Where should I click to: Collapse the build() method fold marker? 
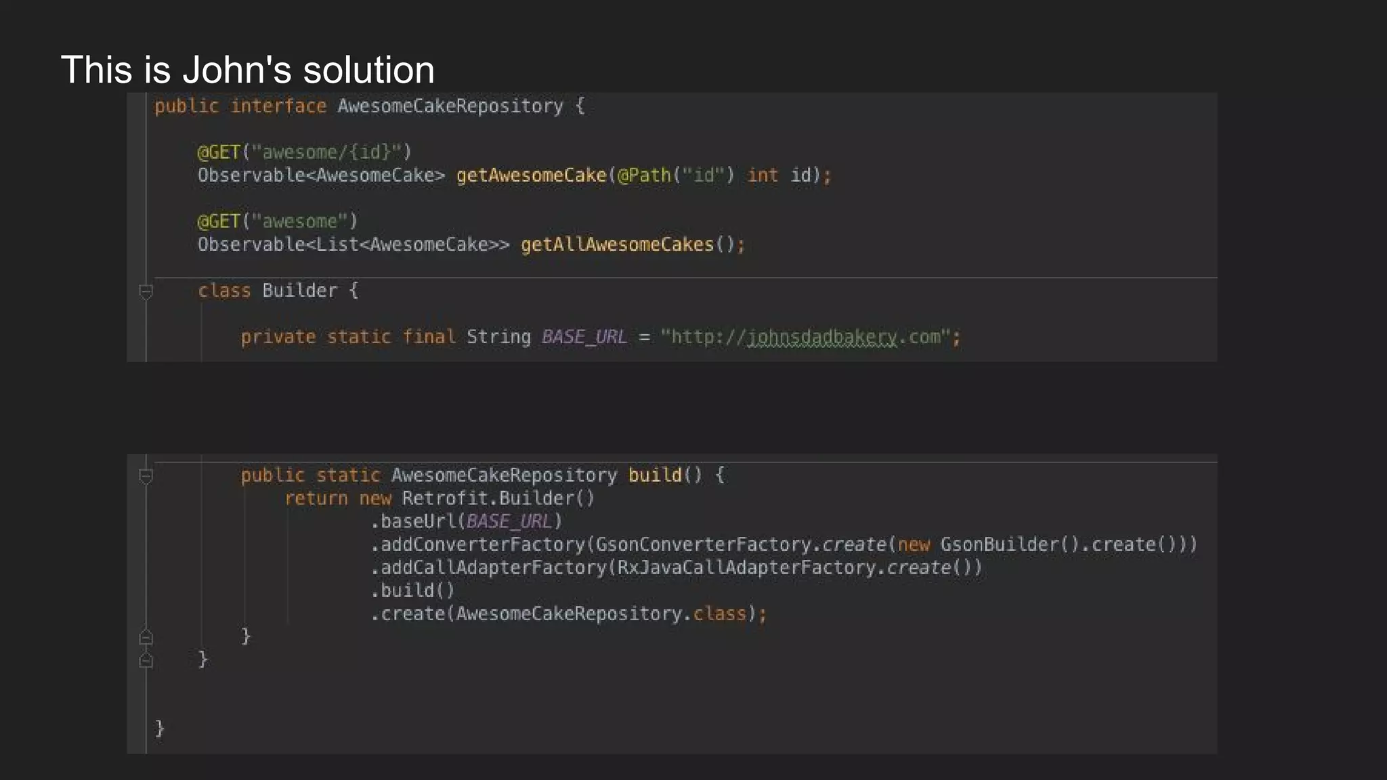click(146, 476)
